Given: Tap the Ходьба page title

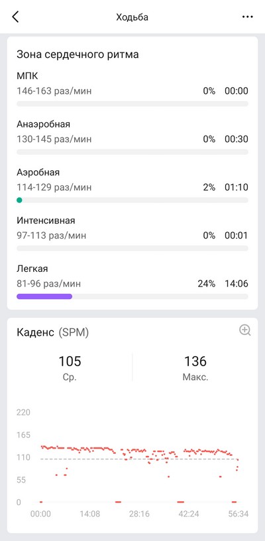Looking at the screenshot, I should point(132,17).
